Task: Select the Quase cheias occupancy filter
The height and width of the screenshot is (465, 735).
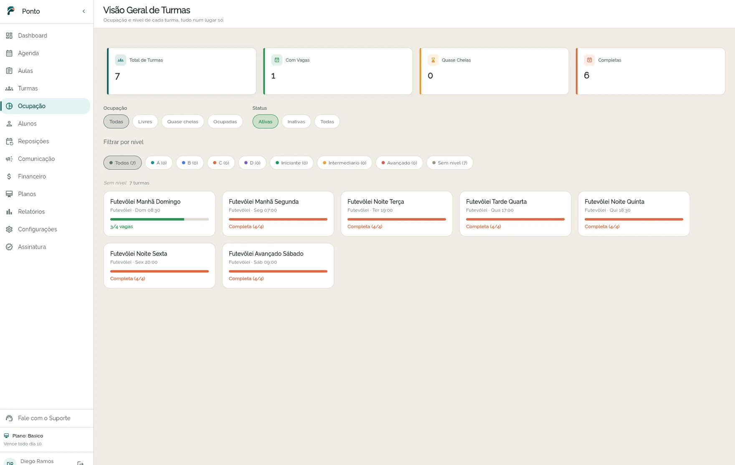Action: pos(182,122)
